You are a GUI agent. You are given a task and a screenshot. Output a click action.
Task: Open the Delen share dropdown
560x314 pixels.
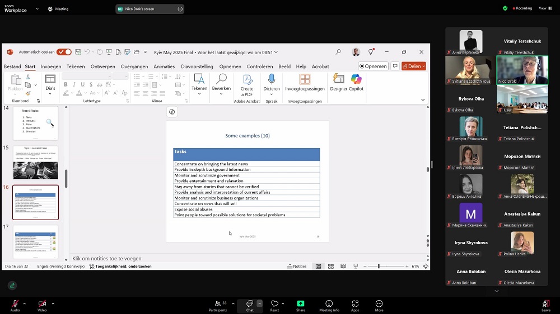[414, 66]
